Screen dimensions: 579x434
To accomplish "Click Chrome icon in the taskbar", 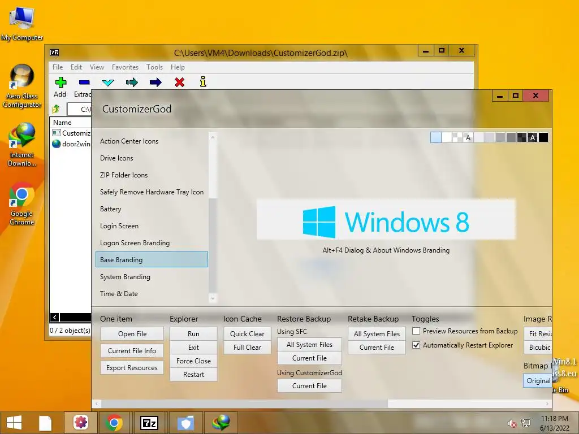I will tap(114, 423).
